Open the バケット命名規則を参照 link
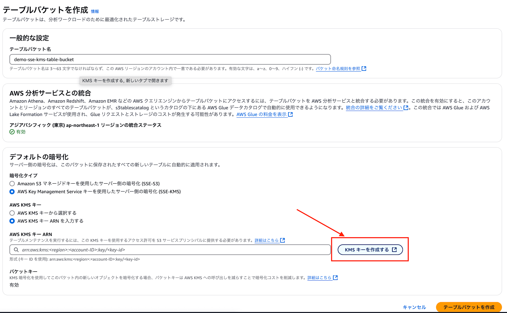Viewport: 507px width, 313px height. point(338,69)
